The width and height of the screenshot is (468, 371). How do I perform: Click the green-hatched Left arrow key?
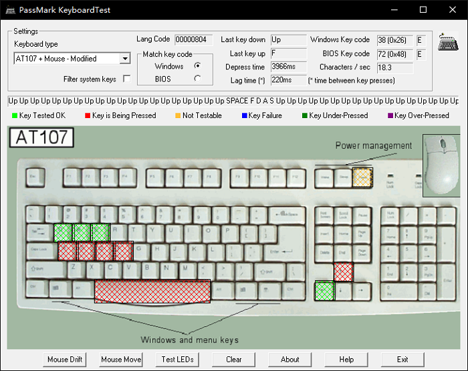click(325, 291)
